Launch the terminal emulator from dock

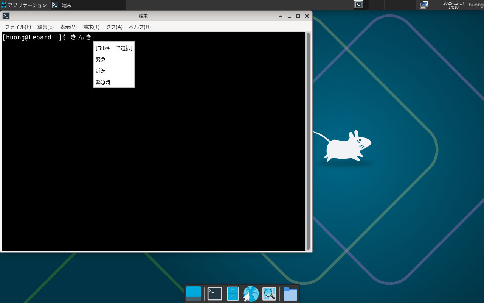[215, 294]
